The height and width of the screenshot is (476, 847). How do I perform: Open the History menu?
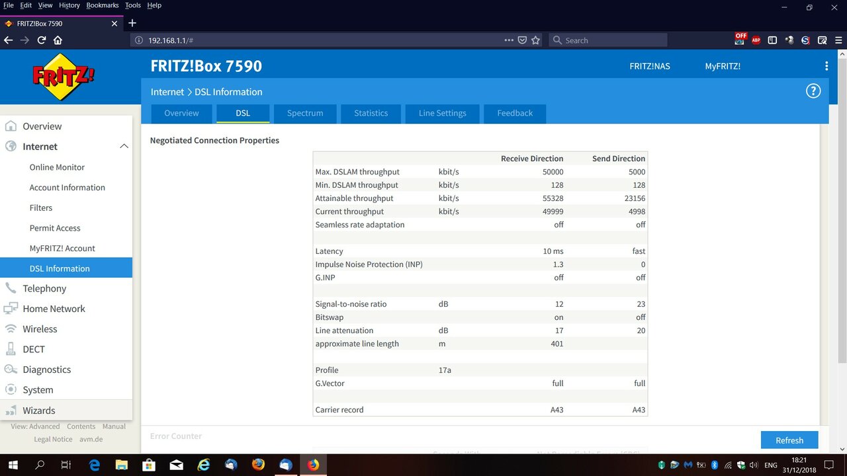[x=69, y=5]
